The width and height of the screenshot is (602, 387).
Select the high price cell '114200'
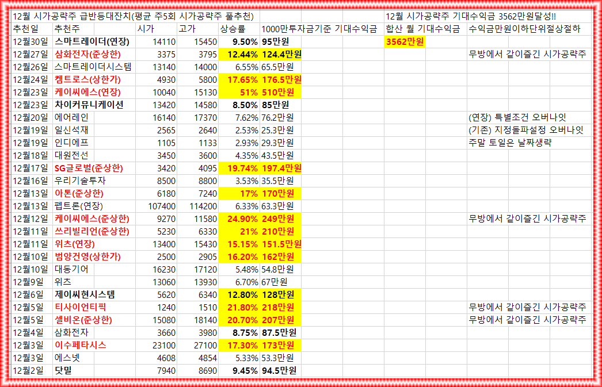pos(203,206)
